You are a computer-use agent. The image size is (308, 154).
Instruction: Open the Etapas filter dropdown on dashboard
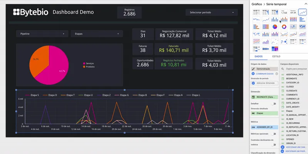pos(97,34)
